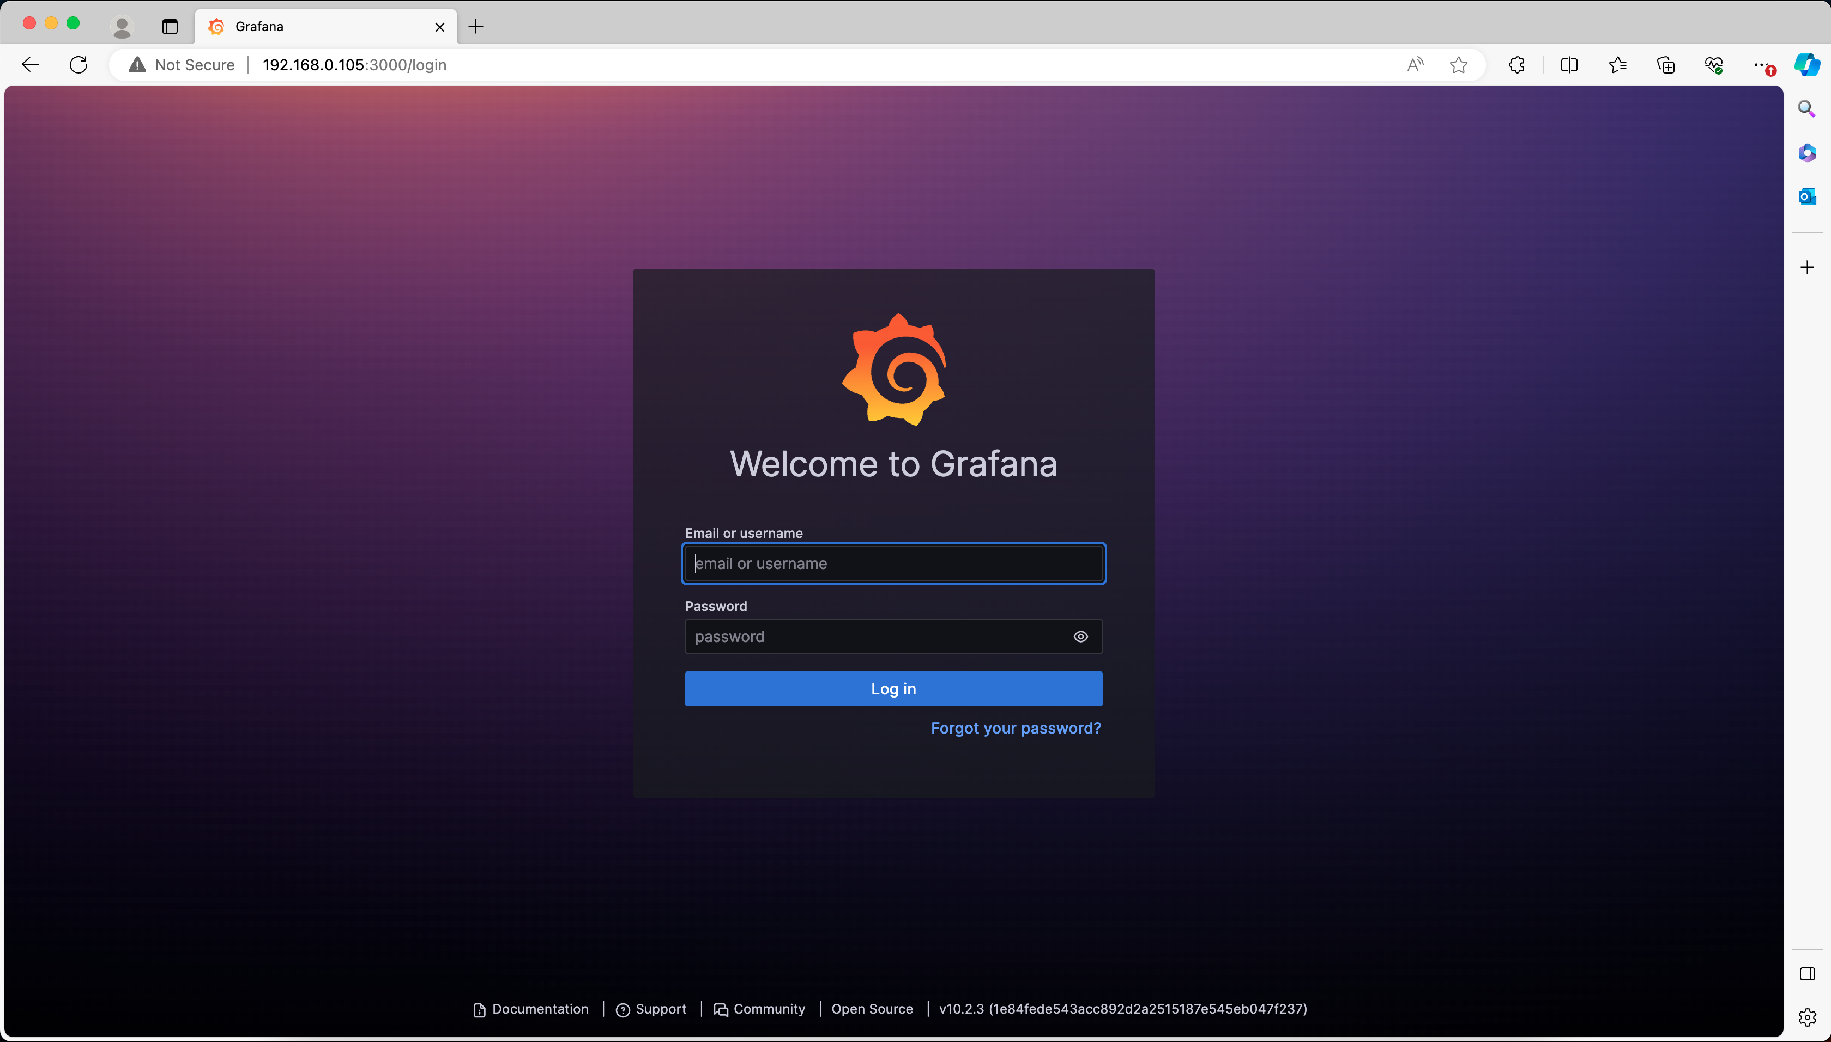Open the Community footer link

point(759,1009)
